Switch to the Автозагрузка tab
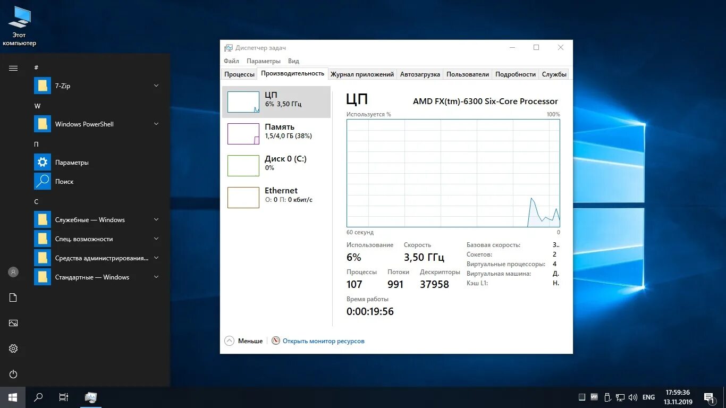The height and width of the screenshot is (408, 726). tap(420, 74)
